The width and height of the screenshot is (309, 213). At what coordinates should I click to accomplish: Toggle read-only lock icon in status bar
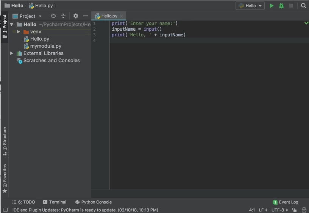(x=294, y=210)
